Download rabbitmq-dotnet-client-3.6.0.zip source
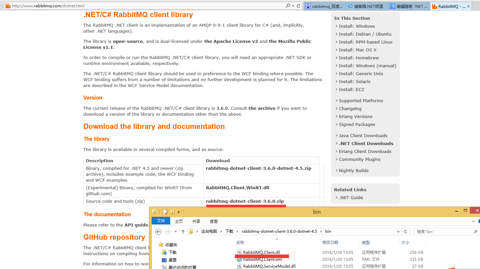 point(245,201)
